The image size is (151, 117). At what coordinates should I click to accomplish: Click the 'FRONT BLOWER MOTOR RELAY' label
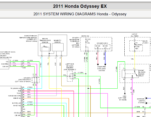click(x=142, y=73)
